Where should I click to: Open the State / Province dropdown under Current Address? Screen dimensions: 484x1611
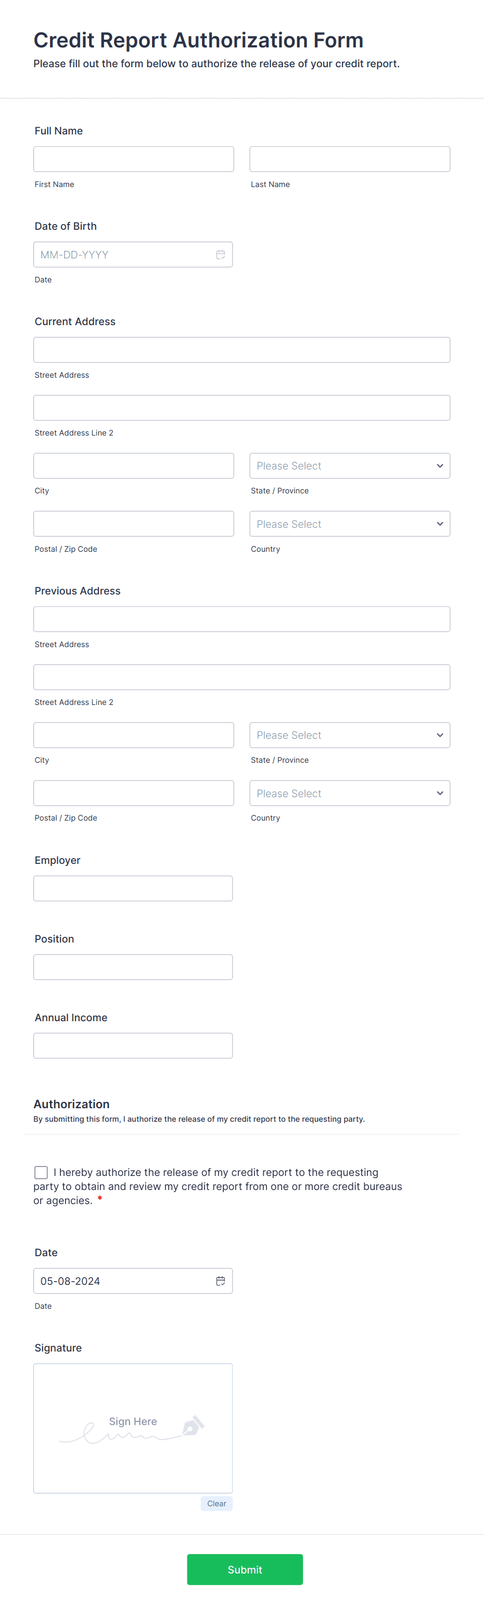pyautogui.click(x=349, y=465)
